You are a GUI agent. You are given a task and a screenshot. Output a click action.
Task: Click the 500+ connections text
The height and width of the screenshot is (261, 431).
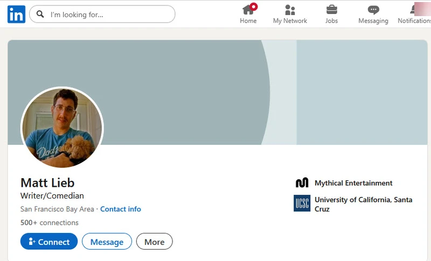50,223
